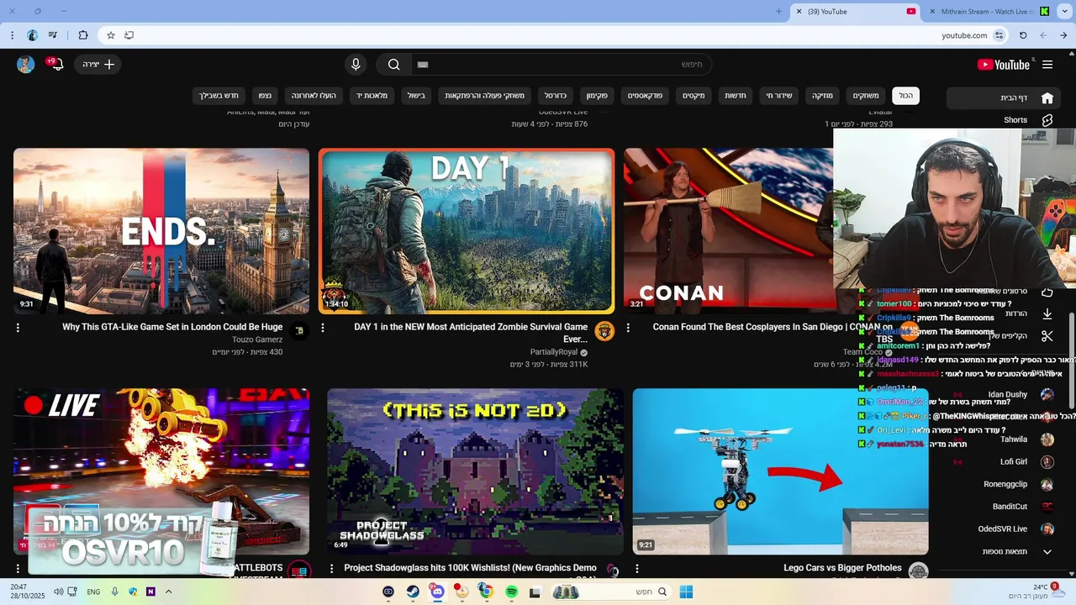The height and width of the screenshot is (605, 1076).
Task: Click the Create (יצירה) button
Action: click(x=98, y=65)
